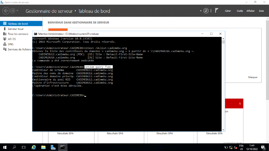Minimize the cmd.exe window
Screen dimensions: 269x151
click(x=202, y=34)
